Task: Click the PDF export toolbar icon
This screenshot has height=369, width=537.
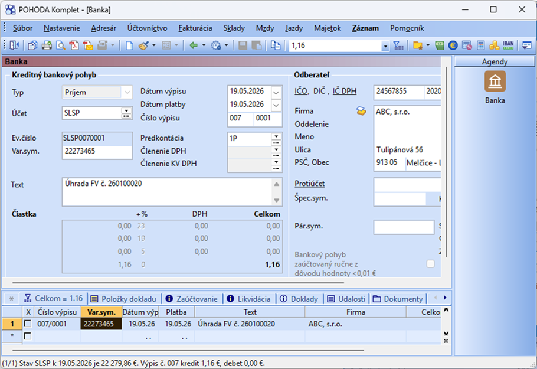Action: pos(74,45)
